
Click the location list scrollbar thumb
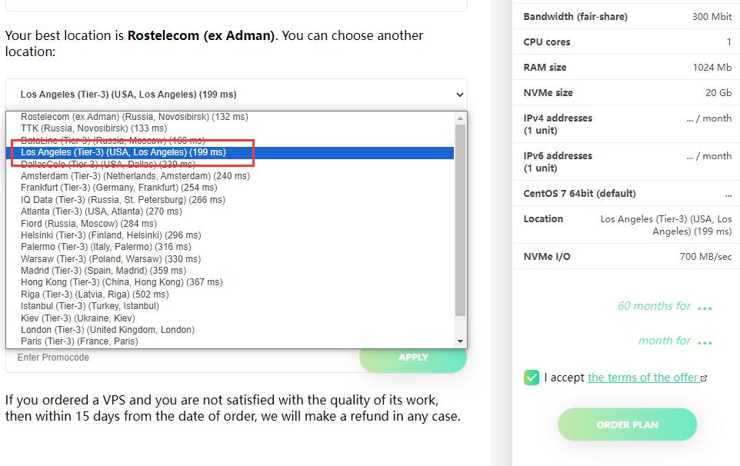coord(460,220)
